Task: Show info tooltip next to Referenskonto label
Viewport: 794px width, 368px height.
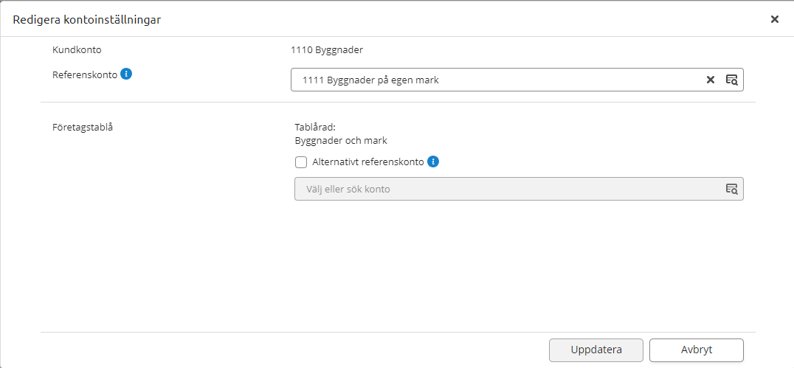Action: coord(126,74)
